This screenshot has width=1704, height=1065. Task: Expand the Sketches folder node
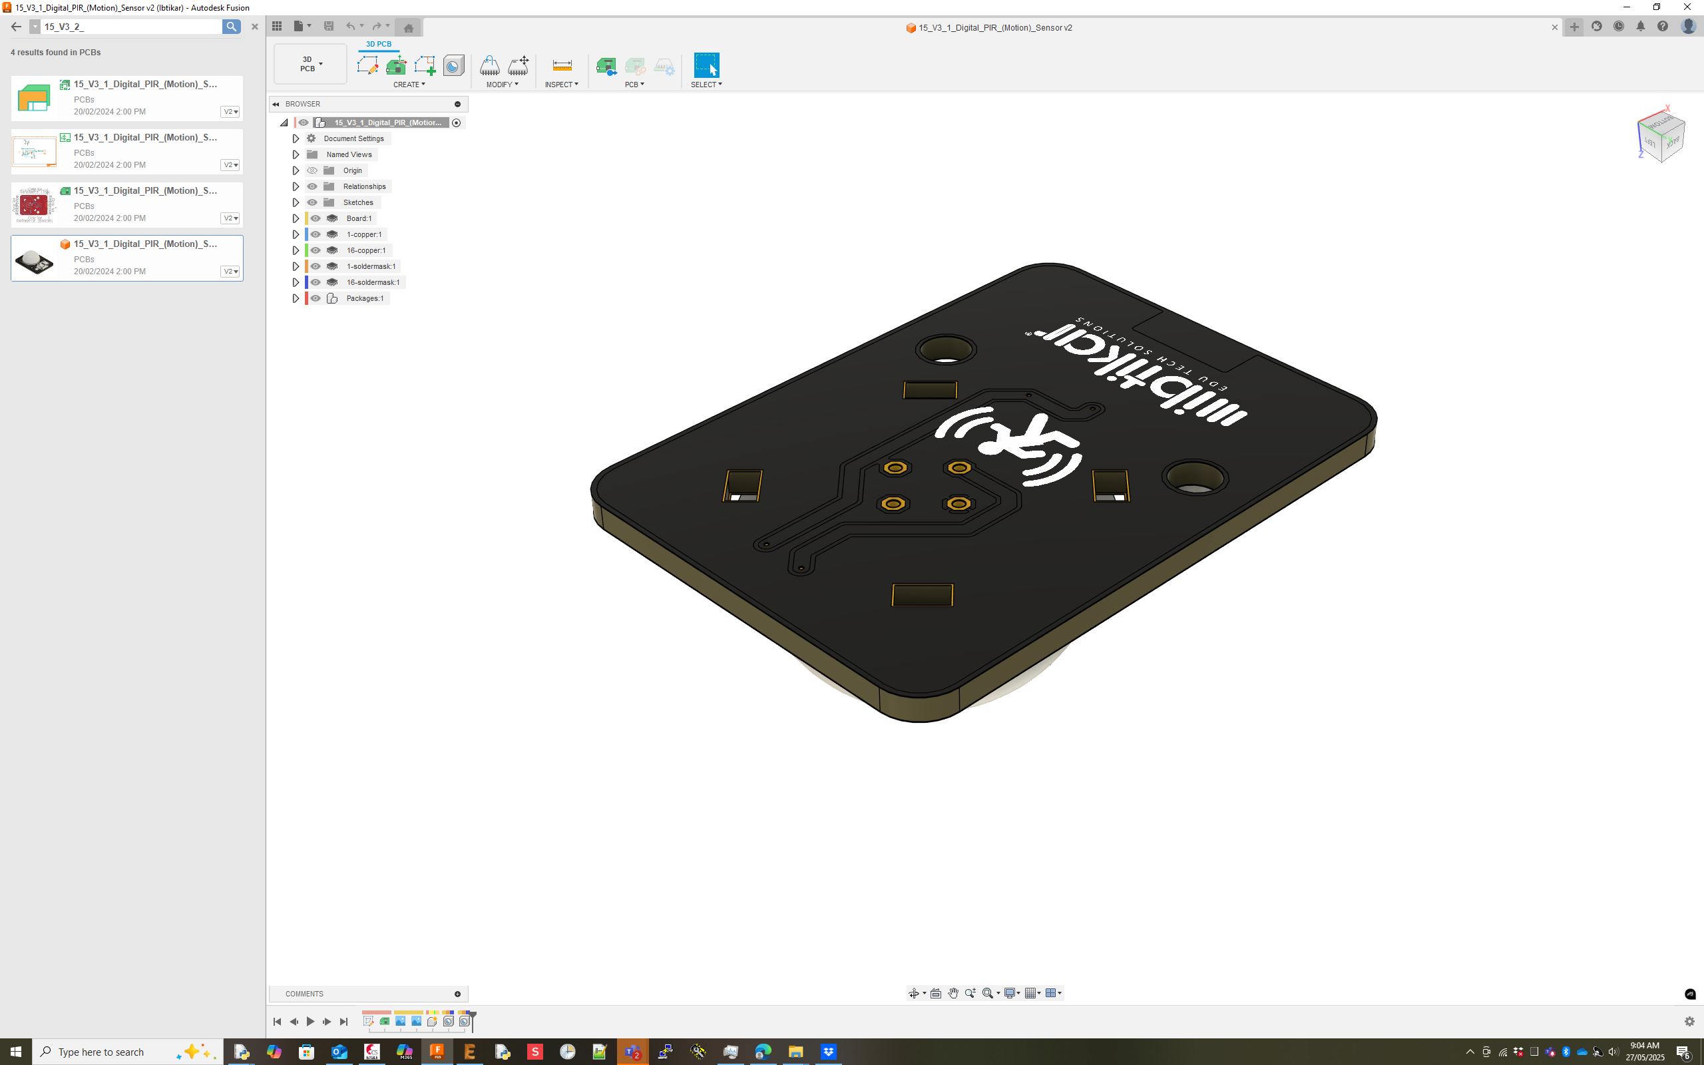[296, 203]
